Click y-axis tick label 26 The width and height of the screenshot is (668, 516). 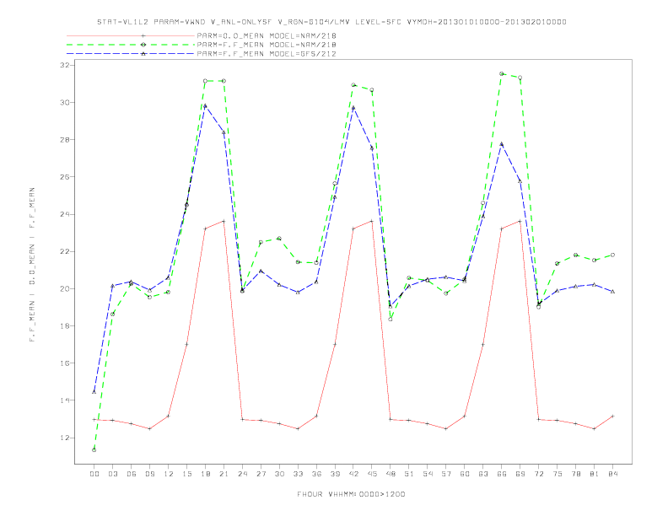click(65, 177)
